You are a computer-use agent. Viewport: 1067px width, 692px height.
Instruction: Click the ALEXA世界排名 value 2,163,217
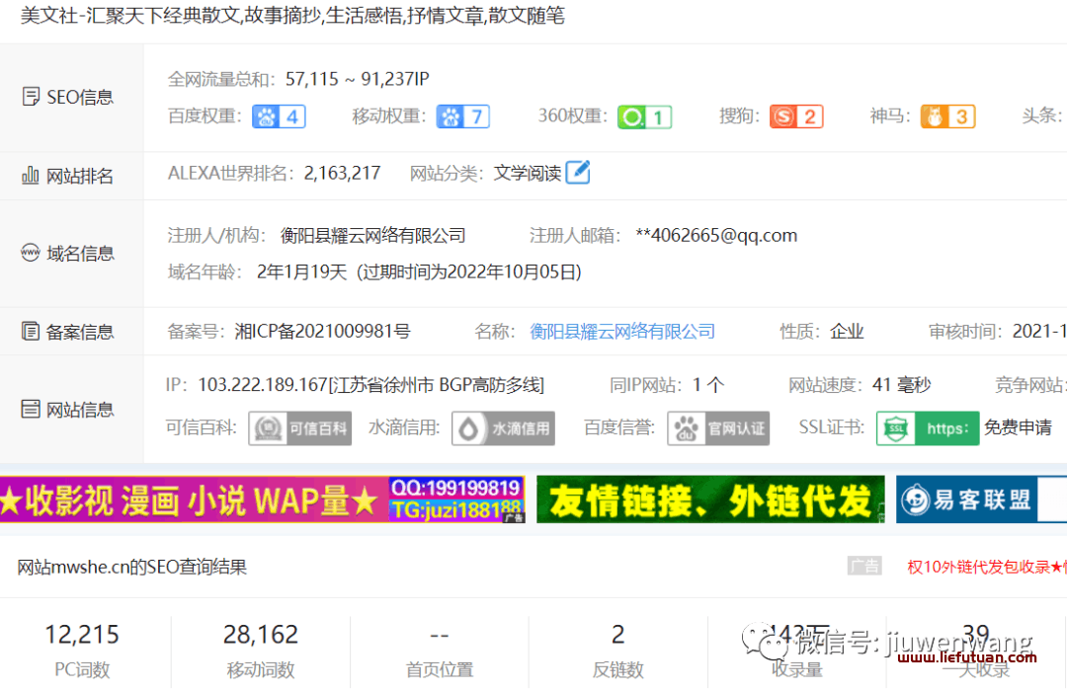tap(342, 174)
